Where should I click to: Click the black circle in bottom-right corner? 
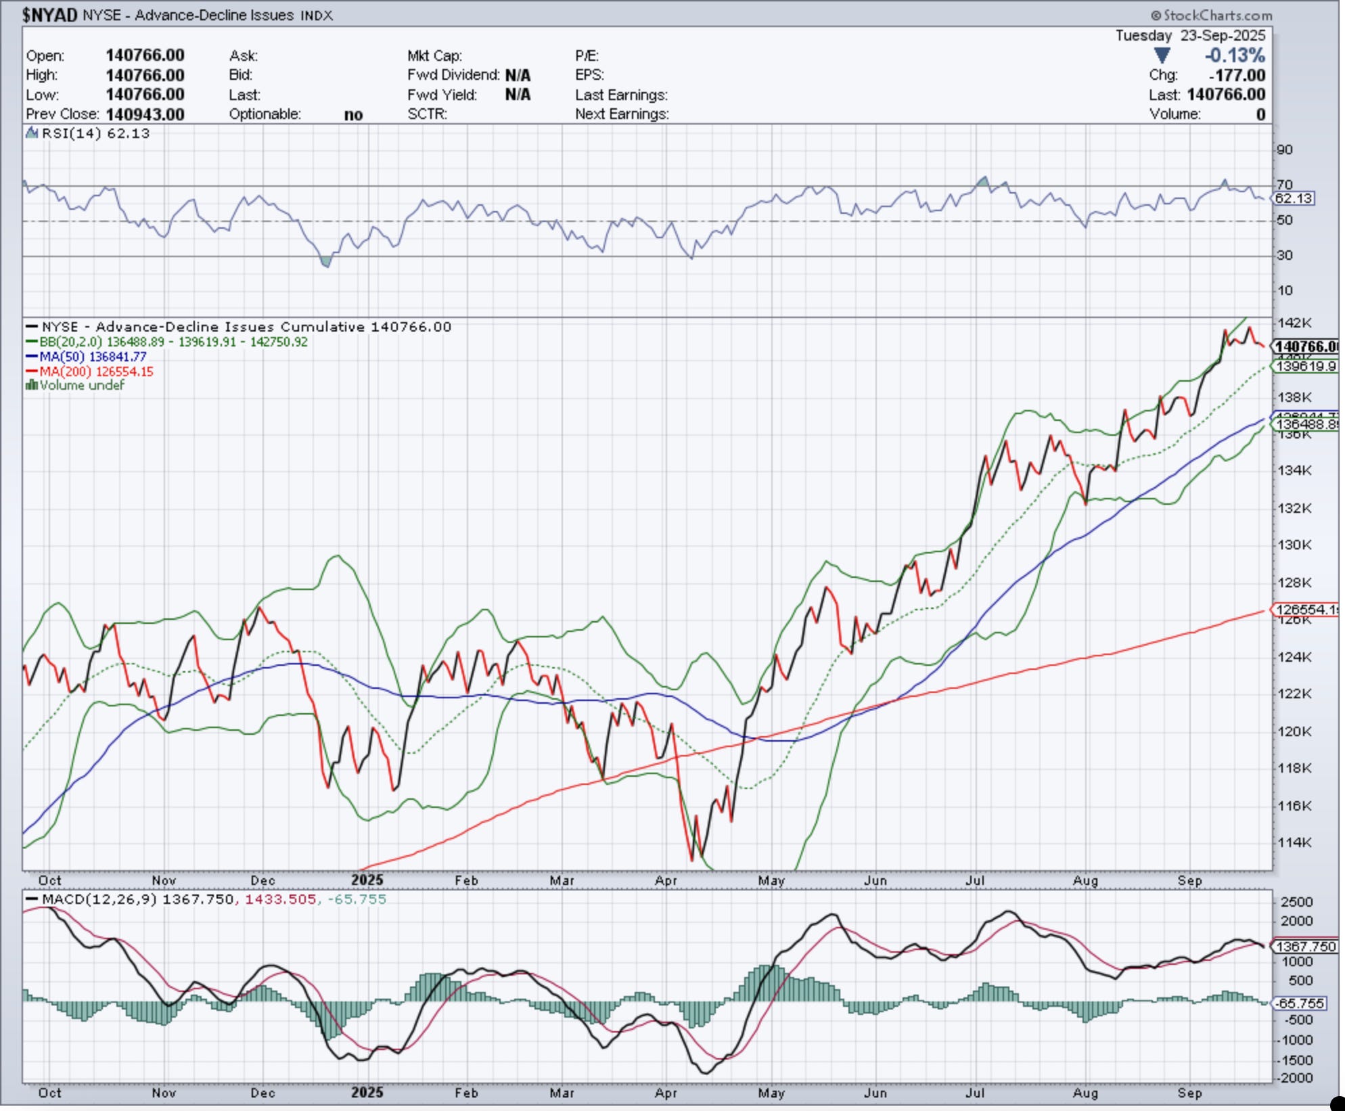pyautogui.click(x=1337, y=1104)
